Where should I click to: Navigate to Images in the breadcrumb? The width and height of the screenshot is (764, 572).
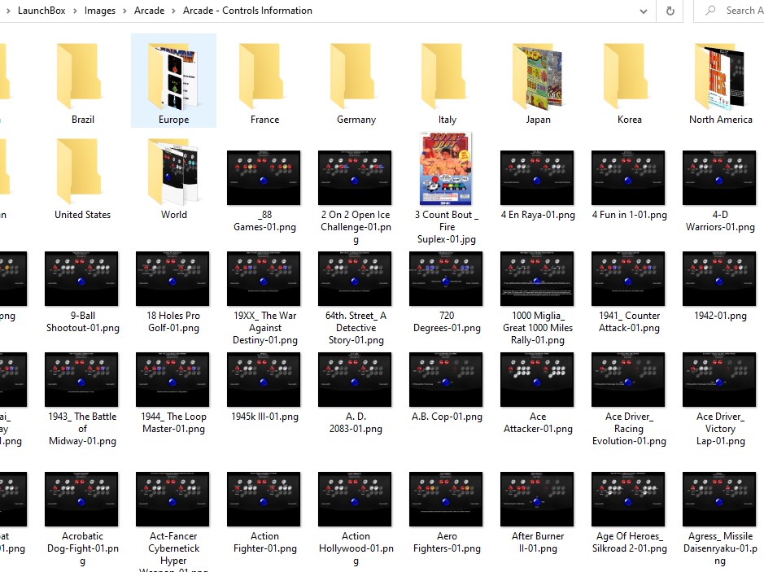coord(100,11)
